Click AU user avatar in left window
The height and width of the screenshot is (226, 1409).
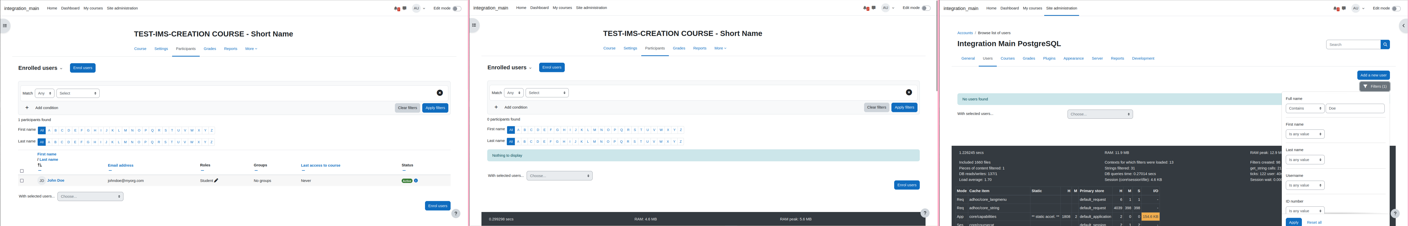pyautogui.click(x=416, y=8)
